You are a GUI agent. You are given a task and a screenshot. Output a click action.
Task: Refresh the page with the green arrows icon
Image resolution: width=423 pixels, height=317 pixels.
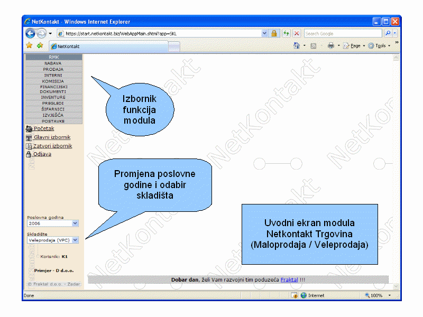click(x=286, y=33)
